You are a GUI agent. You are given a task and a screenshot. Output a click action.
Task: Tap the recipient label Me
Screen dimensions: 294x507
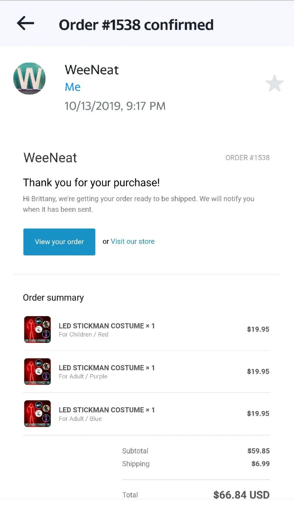click(73, 87)
